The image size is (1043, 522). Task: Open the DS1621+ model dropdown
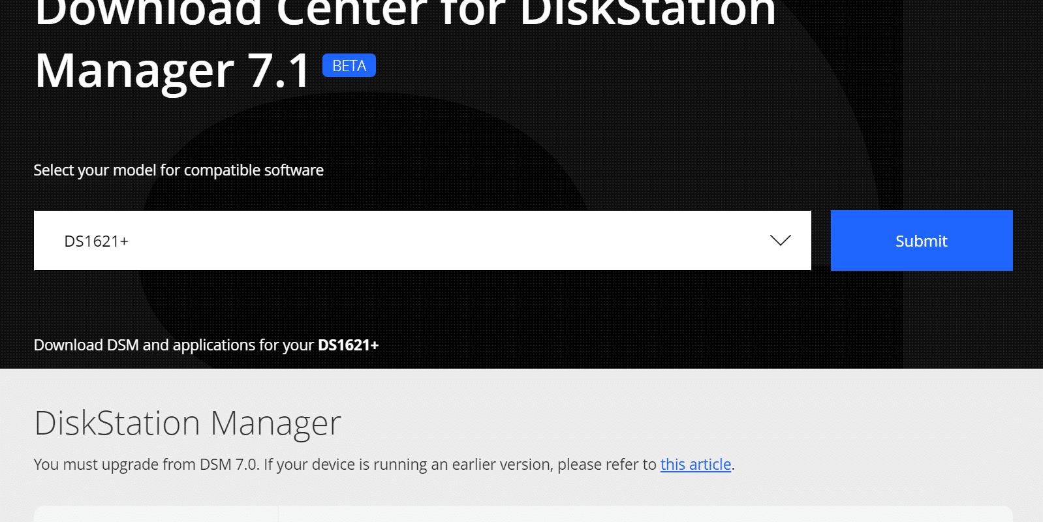(x=422, y=240)
